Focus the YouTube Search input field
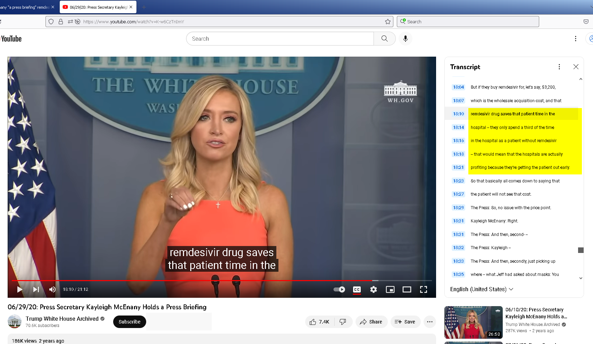The image size is (593, 344). tap(280, 39)
